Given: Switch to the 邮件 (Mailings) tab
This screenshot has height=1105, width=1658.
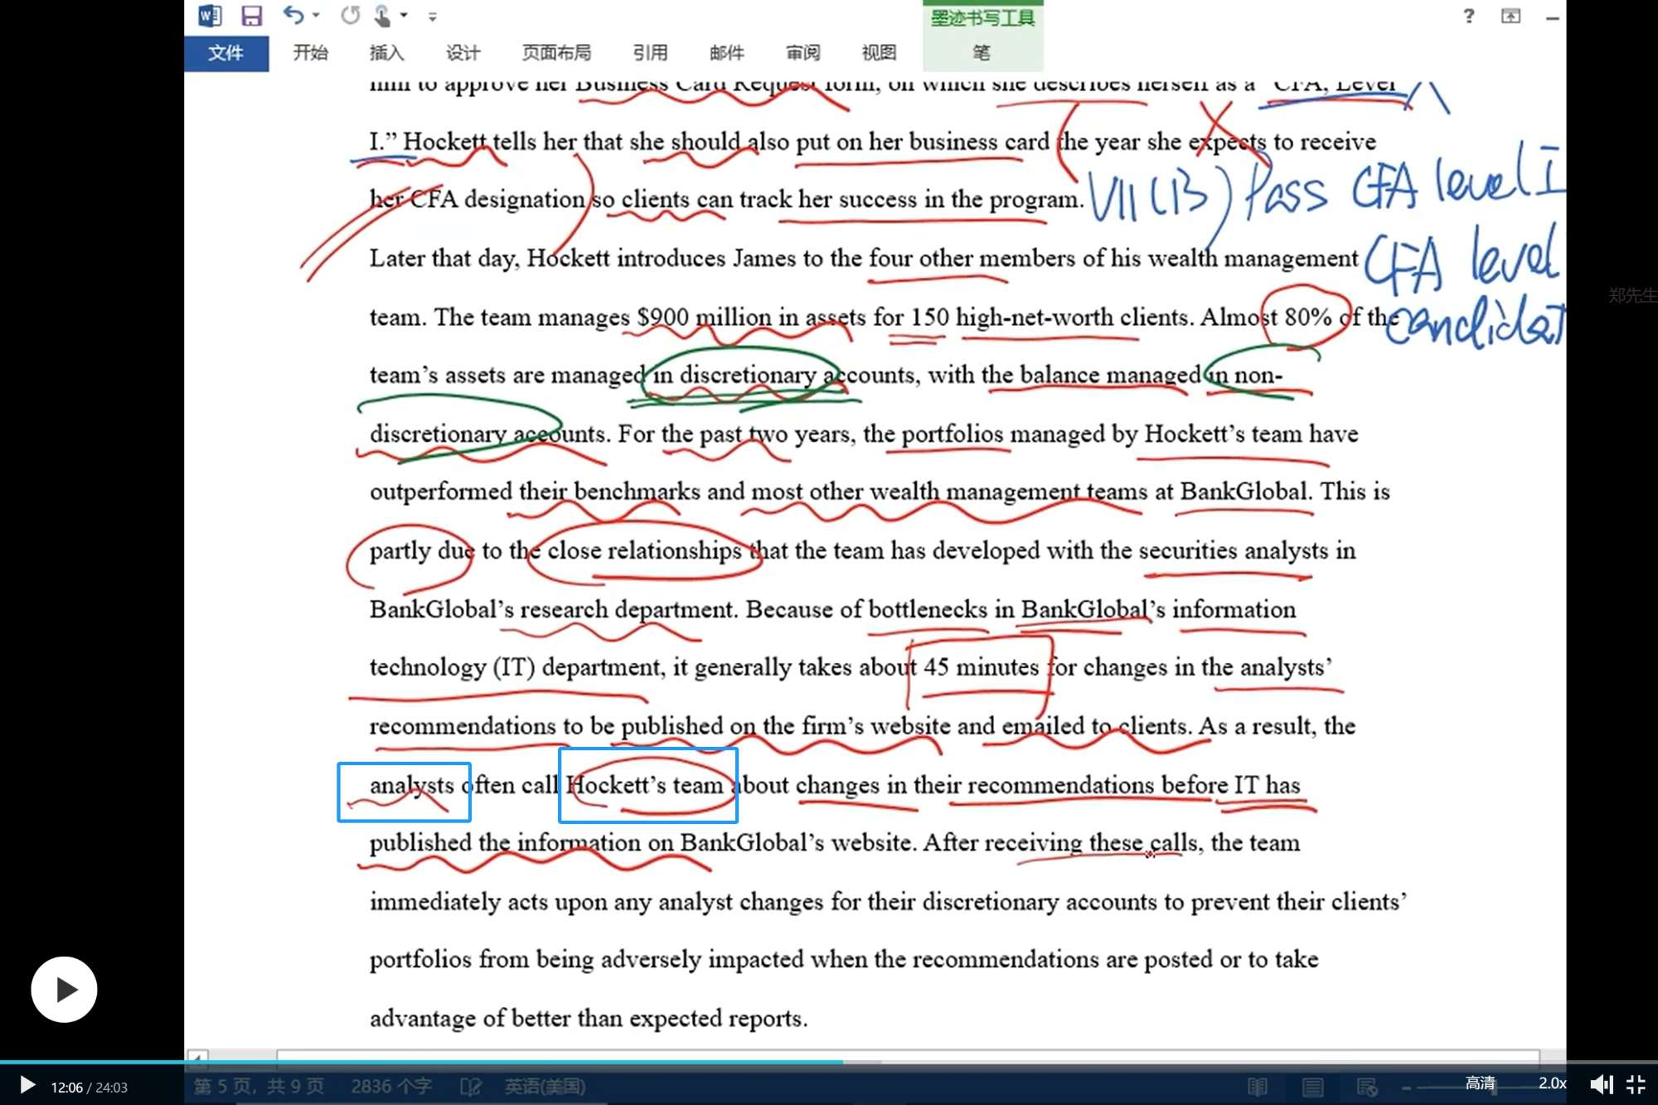Looking at the screenshot, I should [726, 53].
